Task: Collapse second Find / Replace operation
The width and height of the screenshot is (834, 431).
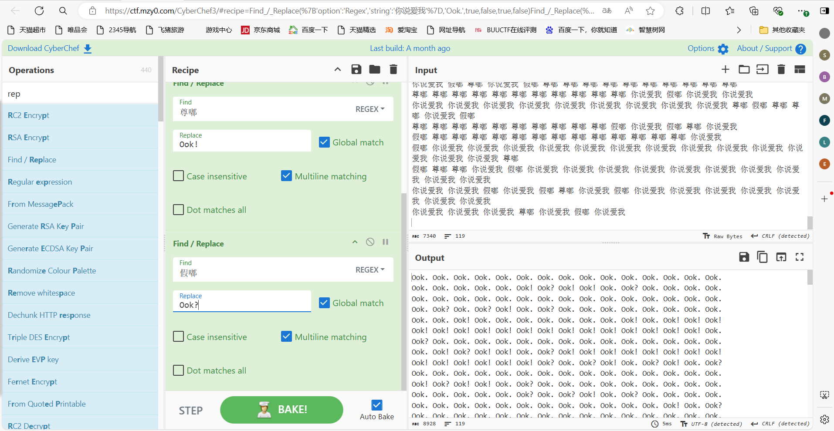Action: coord(355,242)
